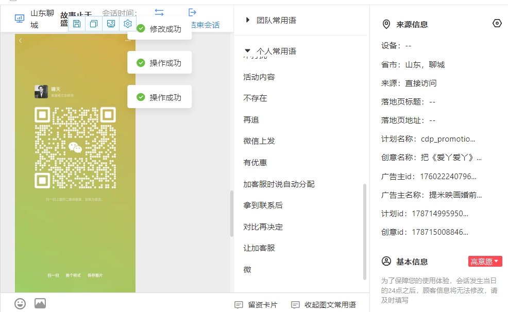Click the save (floppy disk) toolbar icon
Image resolution: width=508 pixels, height=312 pixels.
(77, 24)
